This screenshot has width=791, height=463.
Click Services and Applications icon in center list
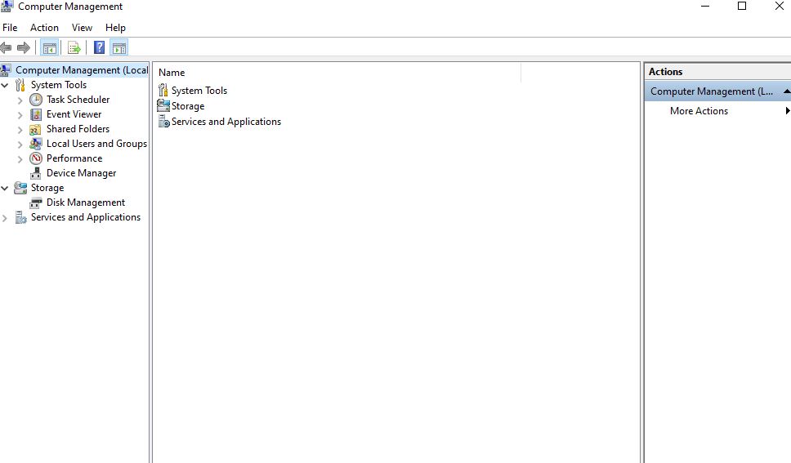[x=164, y=122]
